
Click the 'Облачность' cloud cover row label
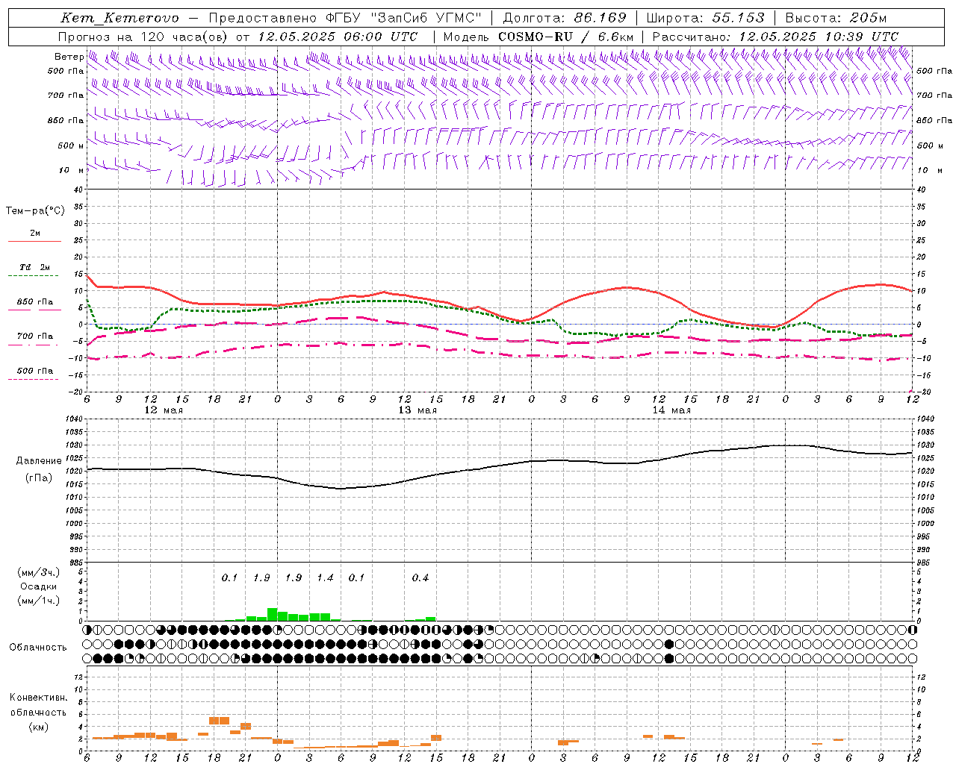pyautogui.click(x=38, y=647)
